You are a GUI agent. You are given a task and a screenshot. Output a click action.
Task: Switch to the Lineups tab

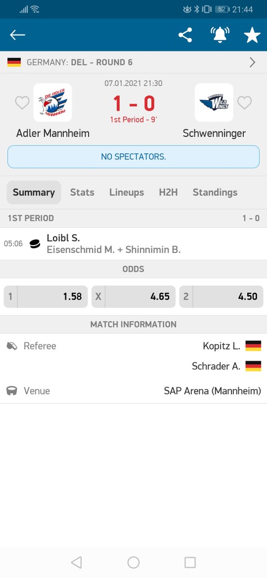pyautogui.click(x=126, y=192)
